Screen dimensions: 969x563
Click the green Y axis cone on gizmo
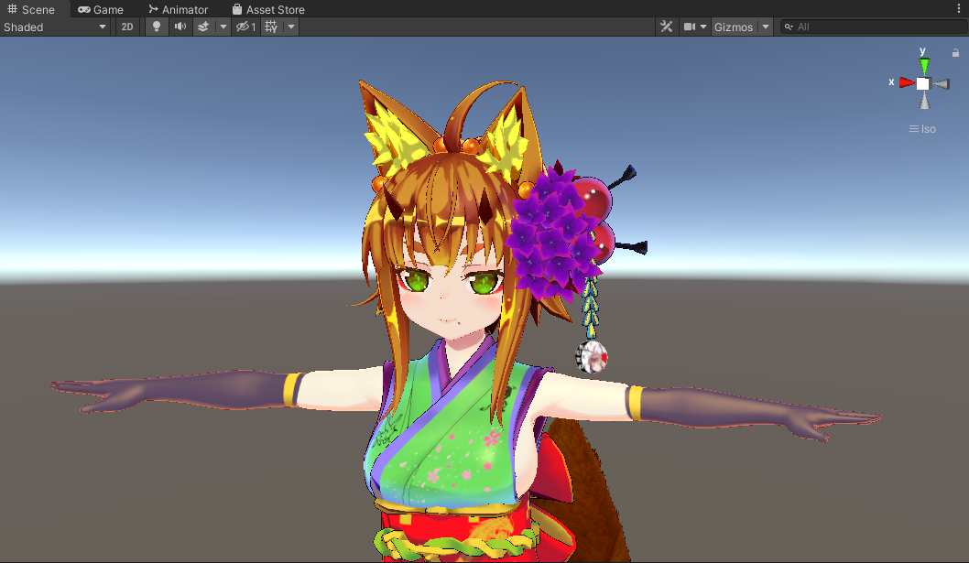pos(924,65)
